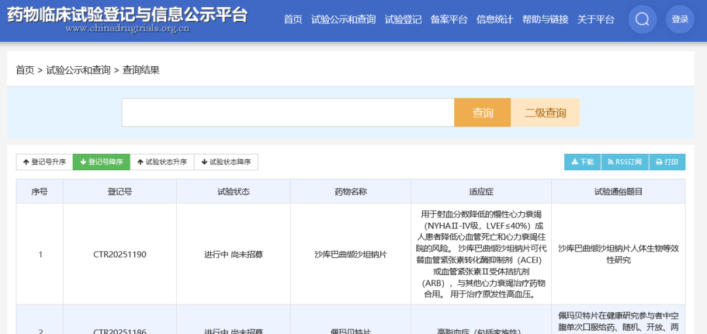Screen dimensions: 707x334
Task: Click 试验公示和查询 in the breadcrumb
Action: pos(78,70)
